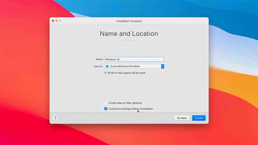This screenshot has height=145, width=258.
Task: Click the 'Create alias on Mac desktop' label
Action: [x=125, y=103]
